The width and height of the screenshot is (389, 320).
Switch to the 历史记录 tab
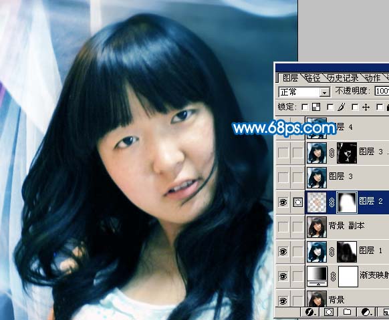click(343, 78)
